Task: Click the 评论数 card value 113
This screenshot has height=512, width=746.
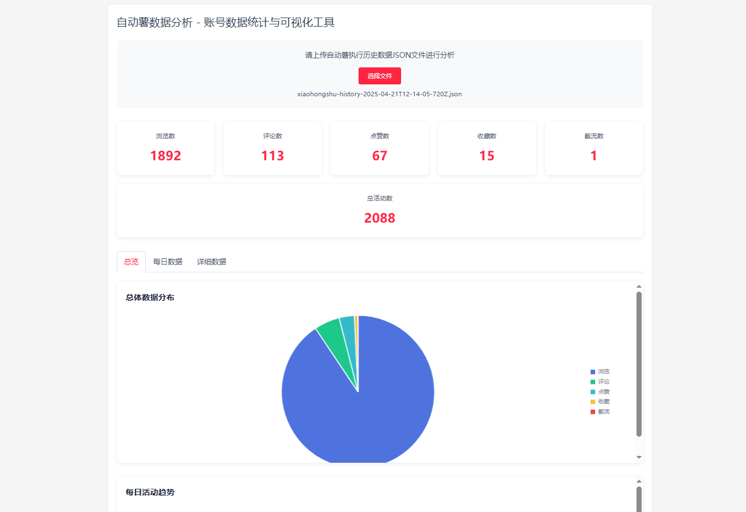Action: click(x=272, y=156)
